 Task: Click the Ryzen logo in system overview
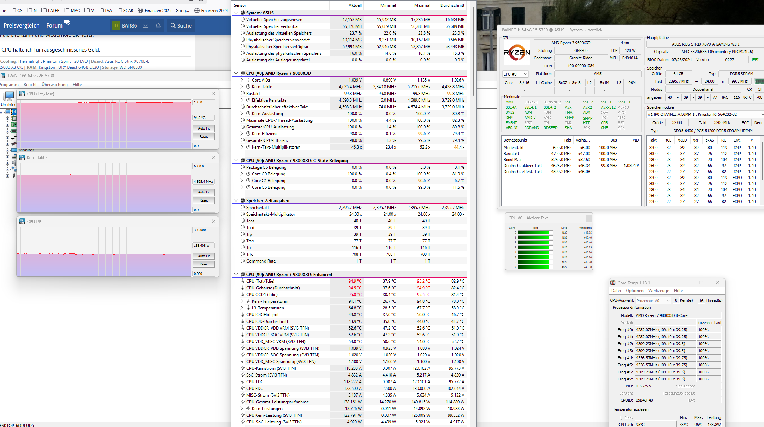pyautogui.click(x=517, y=53)
